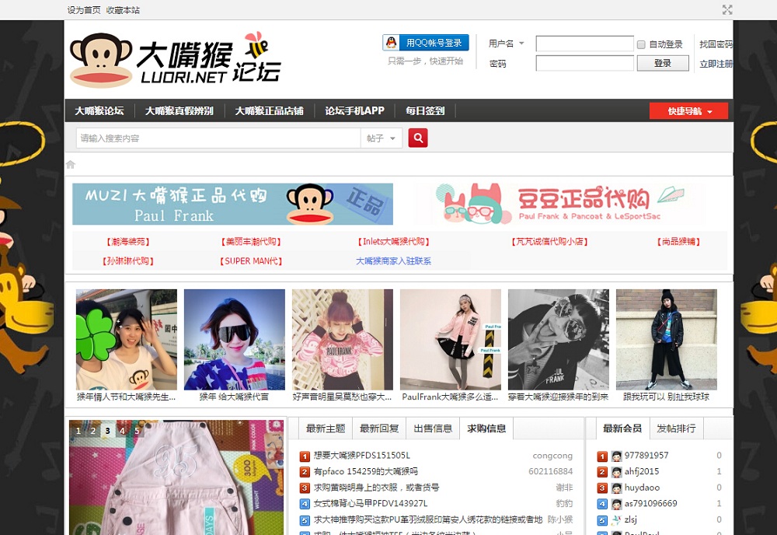Open MUZI大嘴猴正品代购 banner ad
This screenshot has width=777, height=535.
tap(232, 204)
